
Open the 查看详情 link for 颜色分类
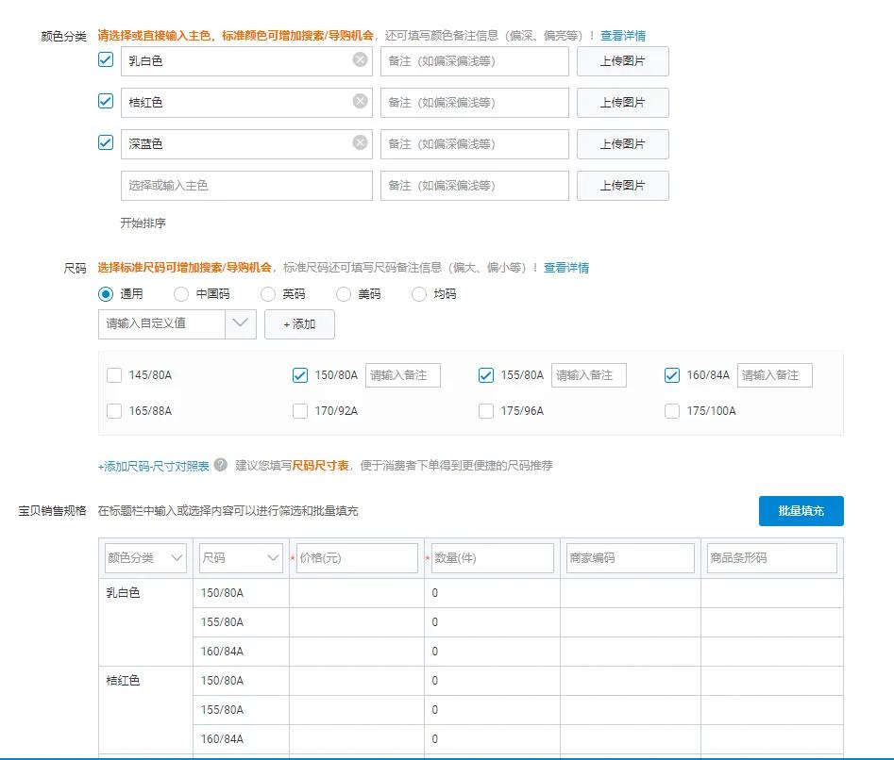pyautogui.click(x=625, y=34)
